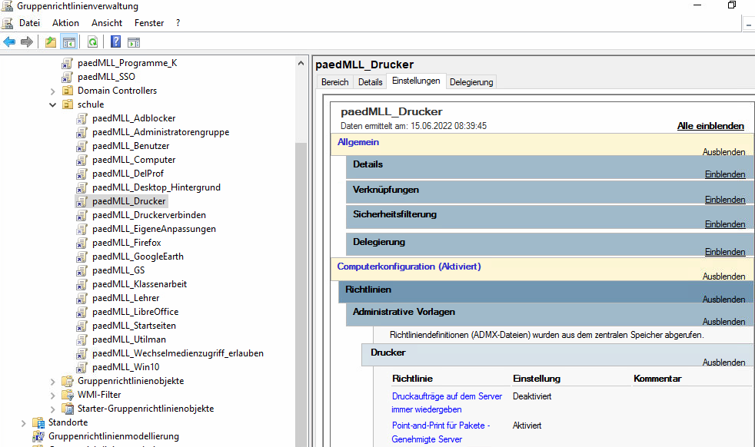Switch to the Bereich tab
Viewport: 755px width, 447px height.
pyautogui.click(x=334, y=82)
